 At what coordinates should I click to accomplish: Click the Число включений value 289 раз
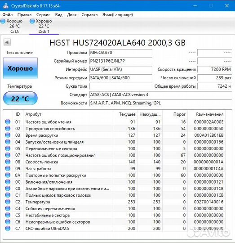[215, 78]
